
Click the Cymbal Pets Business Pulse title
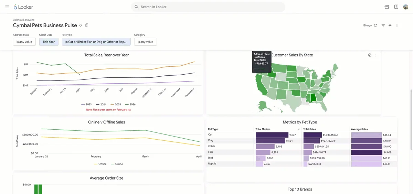click(45, 25)
